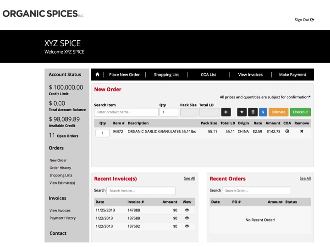Click the blue dollar sign button
330x247 pixels.
tap(263, 112)
